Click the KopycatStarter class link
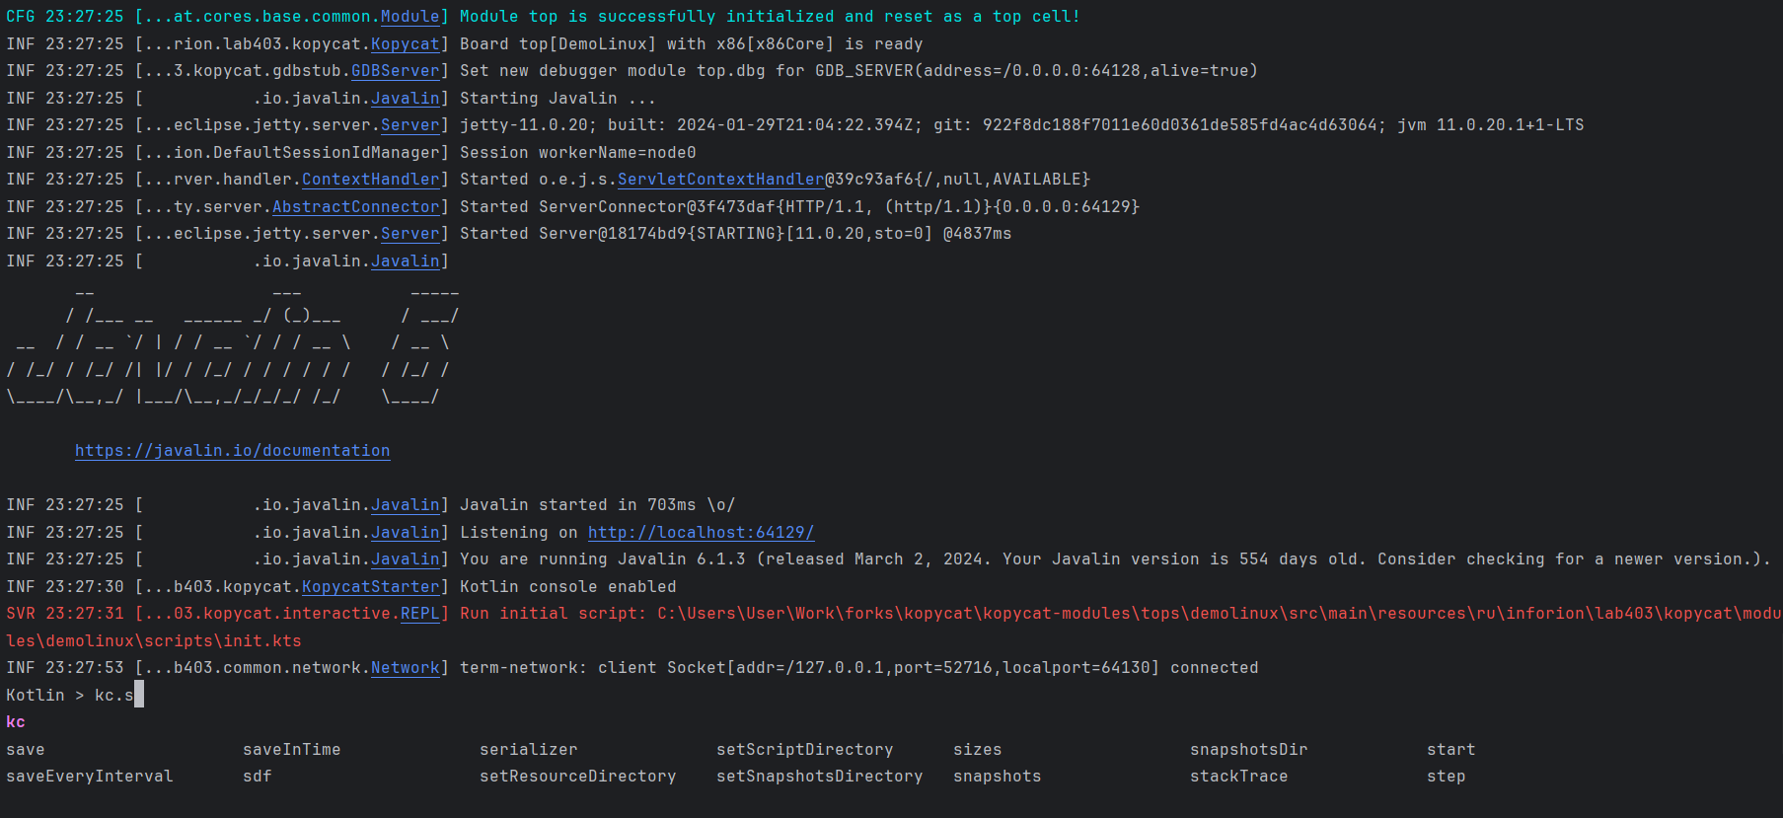Image resolution: width=1783 pixels, height=818 pixels. click(x=371, y=587)
